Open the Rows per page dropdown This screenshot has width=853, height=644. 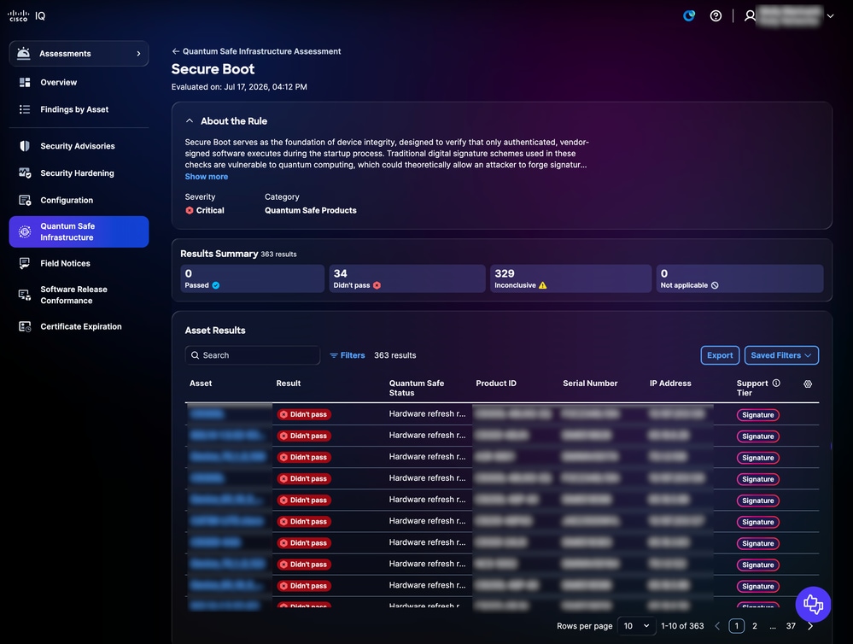(x=636, y=626)
